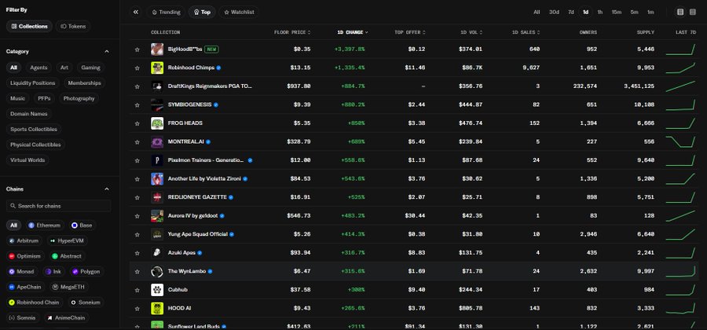Viewport: 707px width, 330px height.
Task: Set time range to 30d
Action: (554, 12)
